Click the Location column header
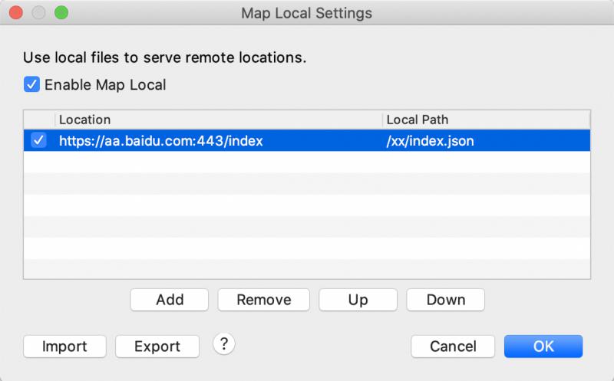 coord(219,120)
